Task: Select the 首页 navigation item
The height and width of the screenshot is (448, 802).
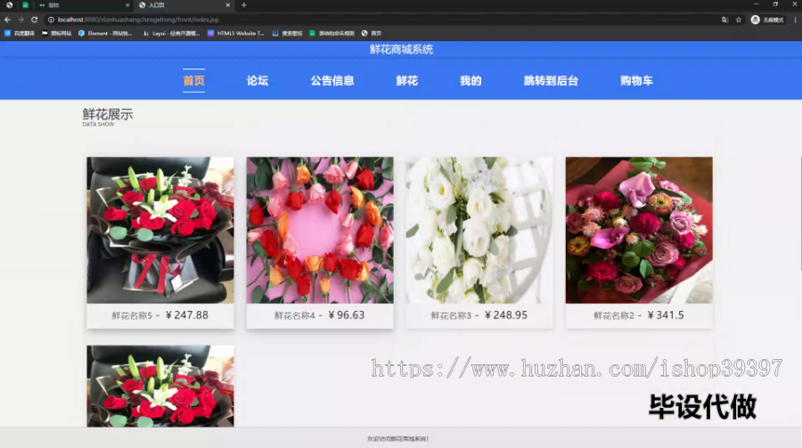Action: click(x=194, y=80)
